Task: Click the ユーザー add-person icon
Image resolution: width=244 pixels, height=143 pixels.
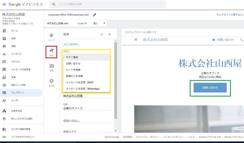Action: (x=4, y=100)
